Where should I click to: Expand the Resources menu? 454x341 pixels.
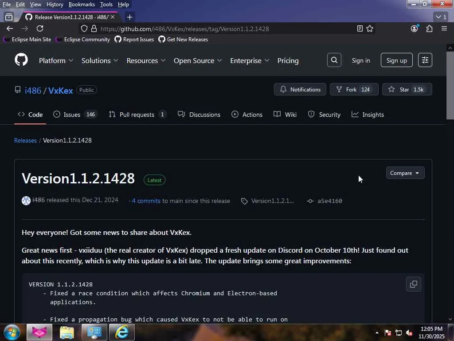[x=146, y=60]
